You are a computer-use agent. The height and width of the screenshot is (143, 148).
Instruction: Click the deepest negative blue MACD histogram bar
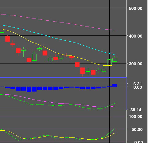[x=29, y=89]
